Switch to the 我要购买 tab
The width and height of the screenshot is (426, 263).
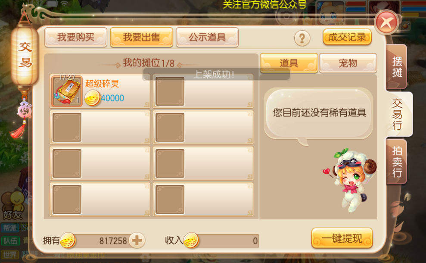tap(76, 37)
